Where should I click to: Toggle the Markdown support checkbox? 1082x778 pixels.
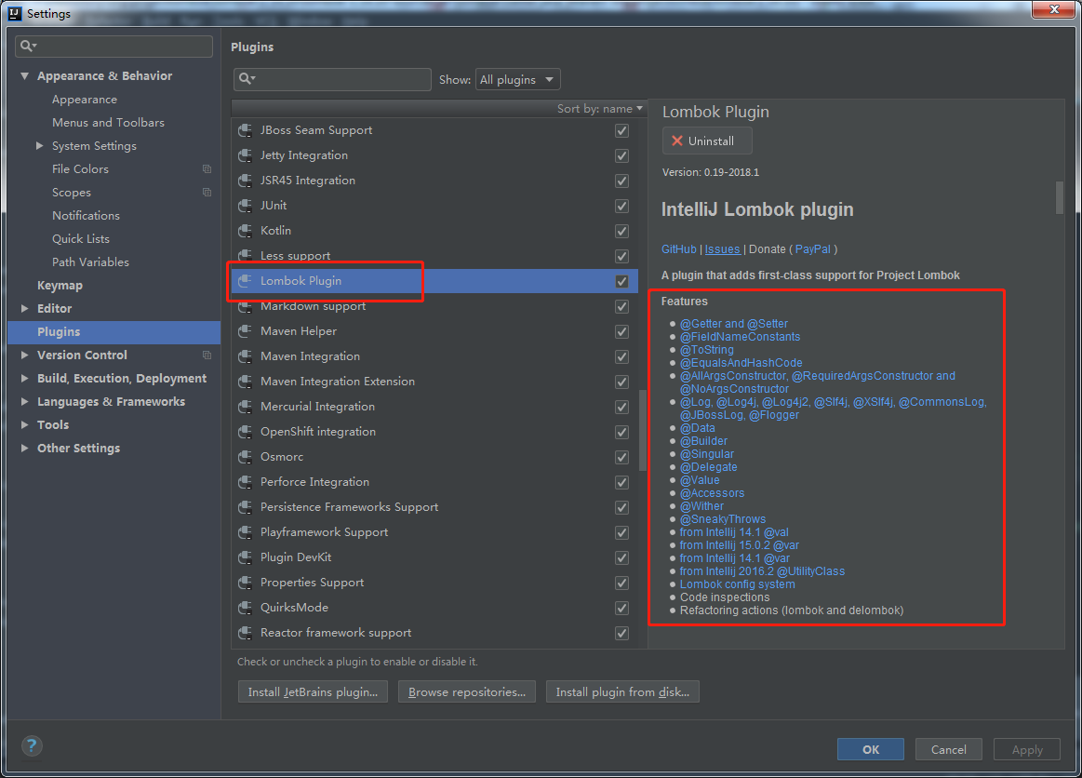pyautogui.click(x=621, y=306)
